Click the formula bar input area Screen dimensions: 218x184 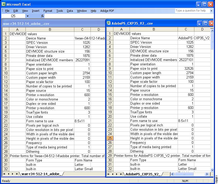[x=129, y=16]
